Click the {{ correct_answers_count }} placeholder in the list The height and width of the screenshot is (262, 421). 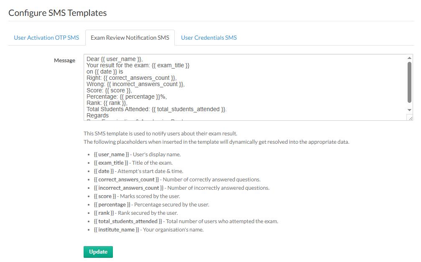pyautogui.click(x=126, y=180)
